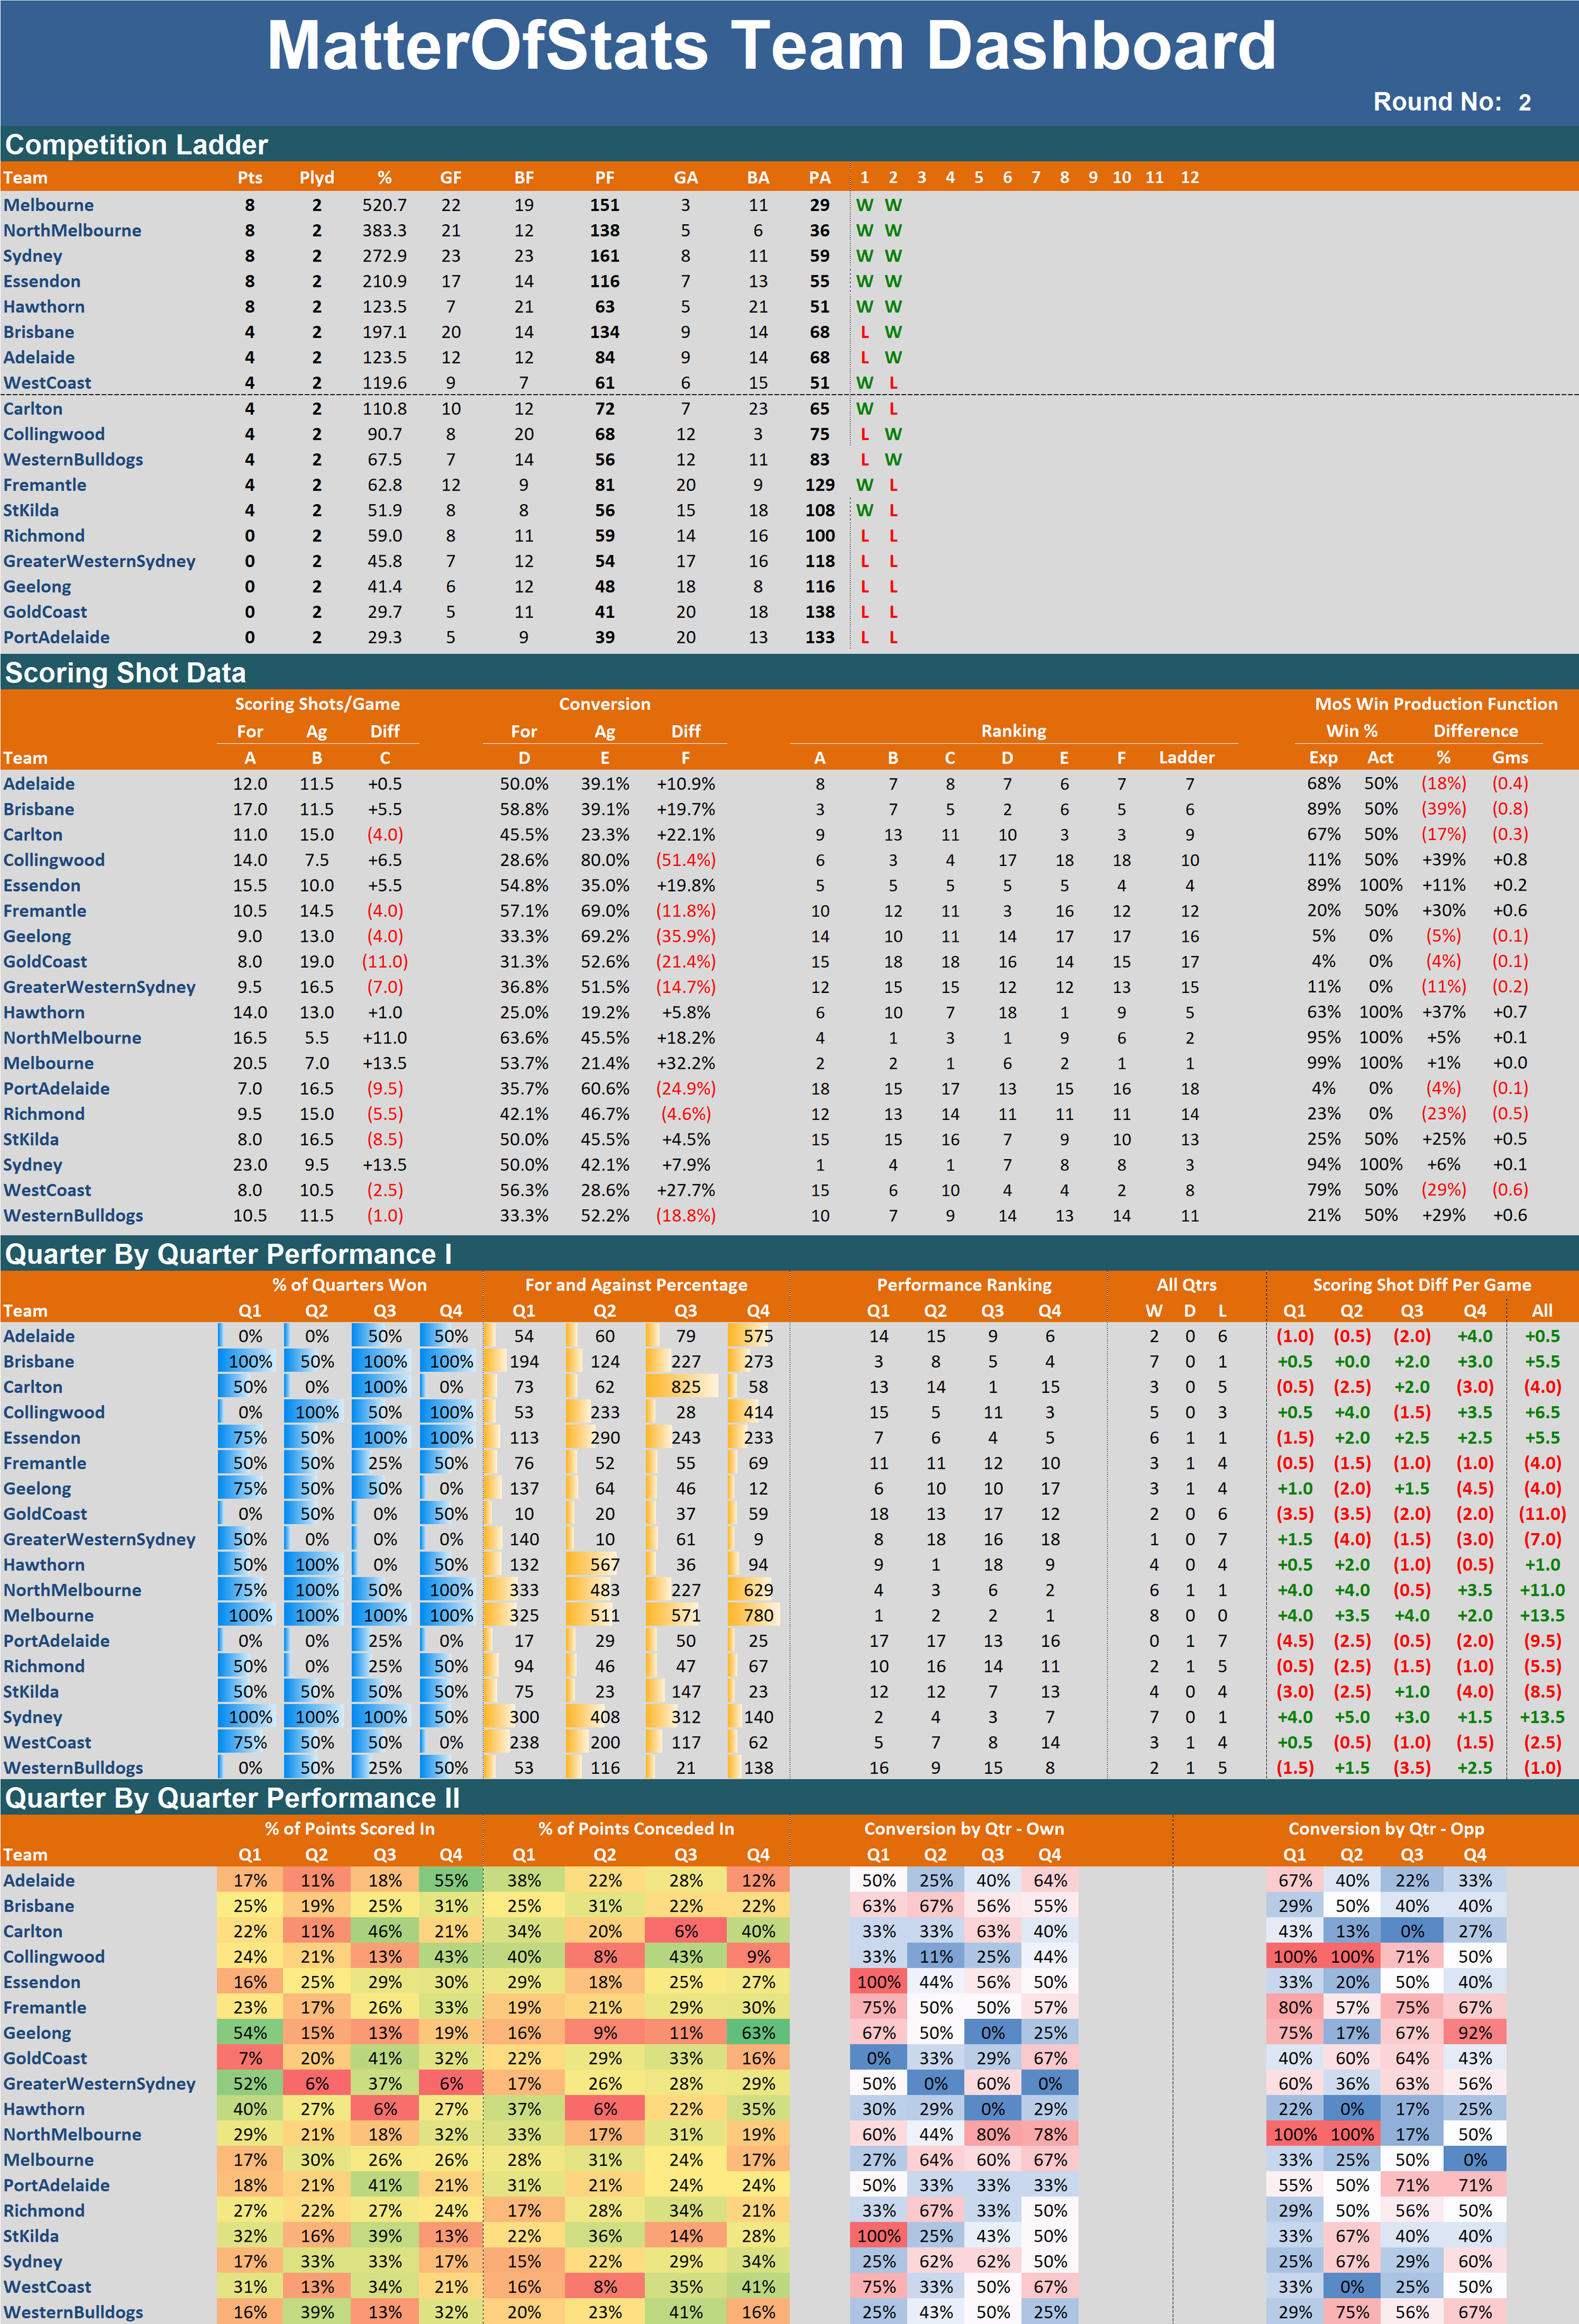Select the Scoring Shot Diff Per Game header
This screenshot has height=2324, width=1579.
click(1422, 1285)
